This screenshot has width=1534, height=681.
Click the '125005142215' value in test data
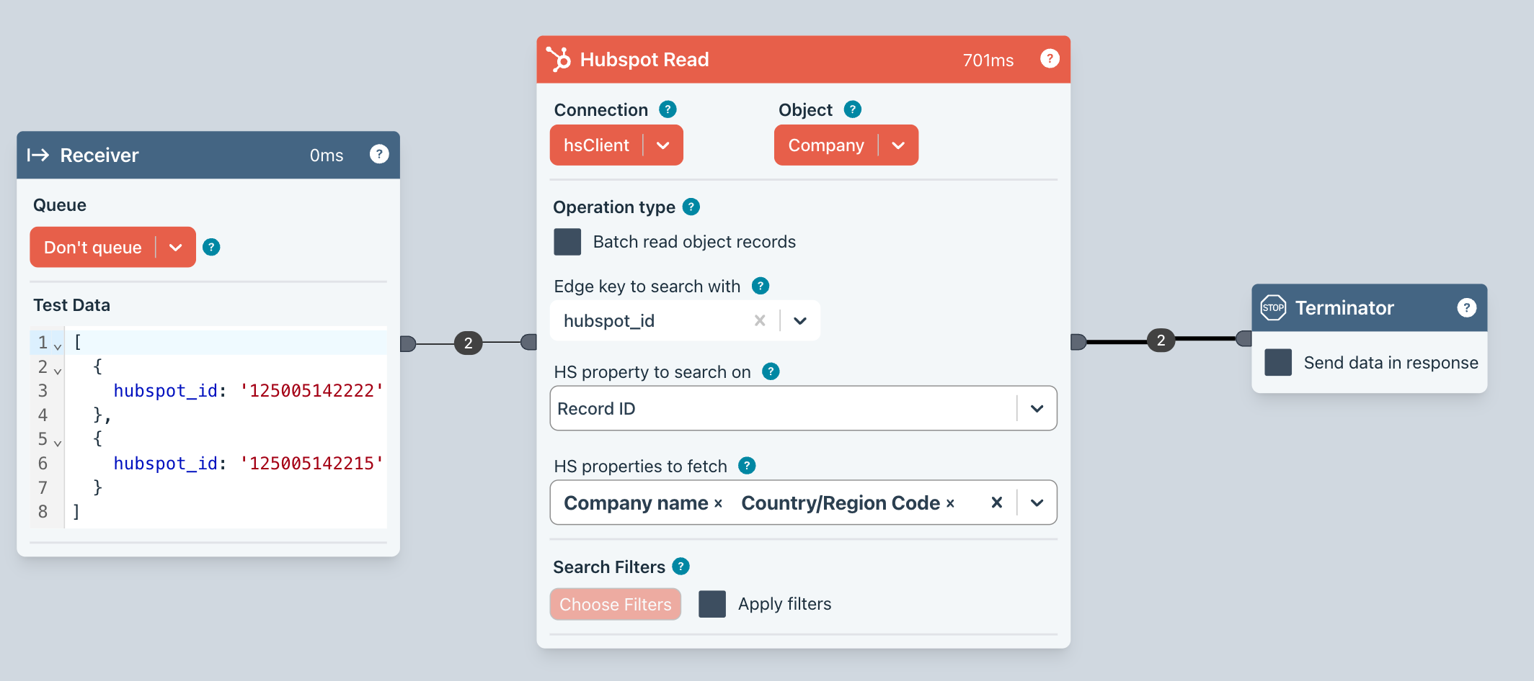click(x=311, y=464)
